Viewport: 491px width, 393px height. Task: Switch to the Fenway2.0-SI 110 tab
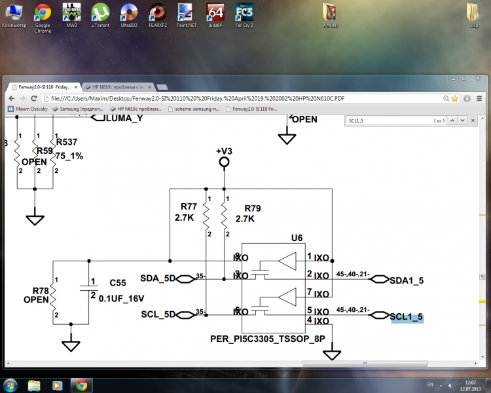click(x=44, y=87)
